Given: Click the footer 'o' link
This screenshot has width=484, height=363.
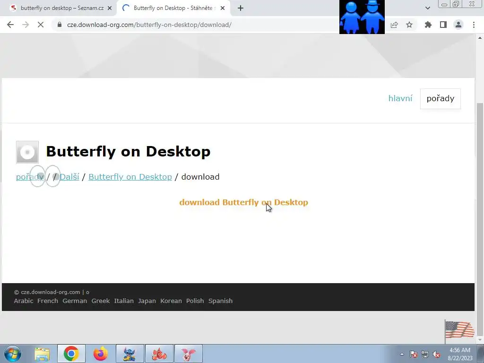Looking at the screenshot, I should coord(87,292).
